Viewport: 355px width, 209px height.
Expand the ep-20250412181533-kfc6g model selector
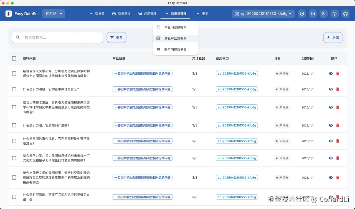263,14
